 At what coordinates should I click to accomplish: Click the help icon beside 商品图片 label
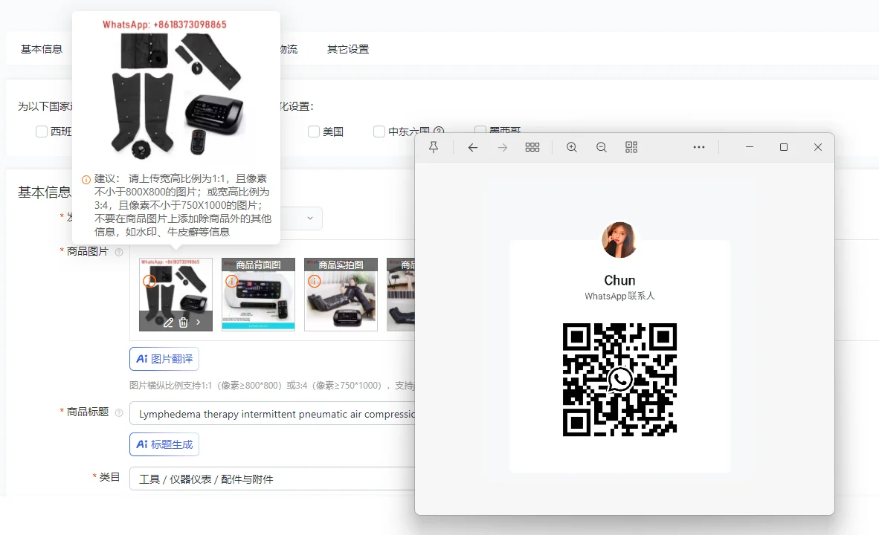119,252
